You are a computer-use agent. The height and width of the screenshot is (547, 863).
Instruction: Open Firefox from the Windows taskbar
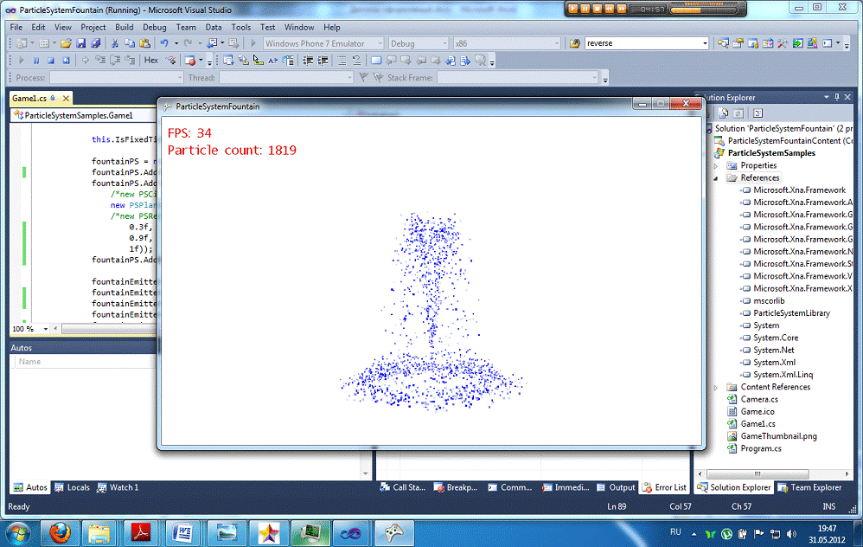coord(60,533)
